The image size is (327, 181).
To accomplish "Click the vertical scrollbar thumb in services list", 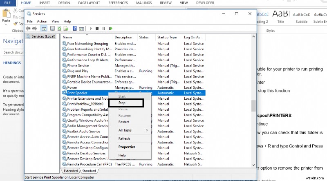I will [x=253, y=106].
